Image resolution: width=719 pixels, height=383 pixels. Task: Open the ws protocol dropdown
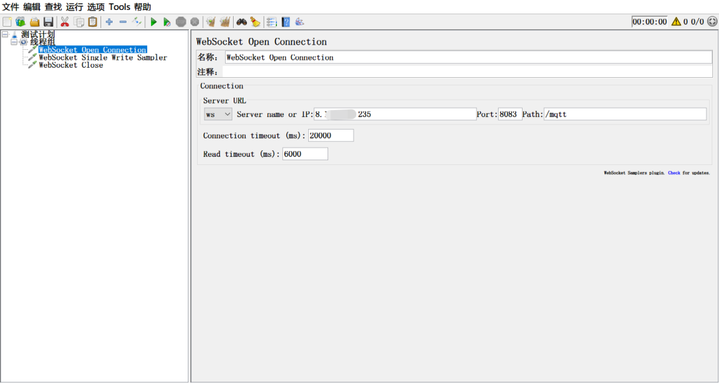(x=217, y=114)
